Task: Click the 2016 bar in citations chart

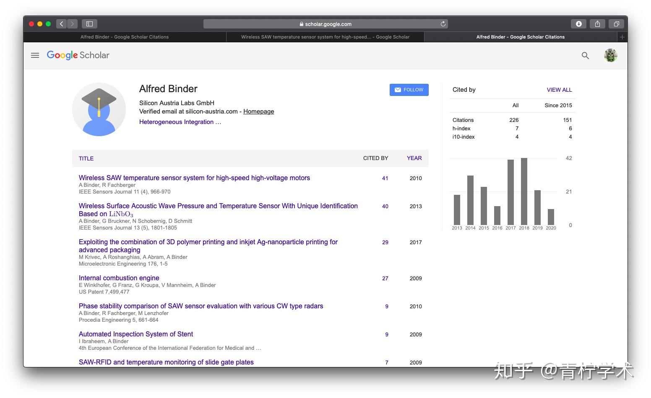Action: tap(497, 216)
